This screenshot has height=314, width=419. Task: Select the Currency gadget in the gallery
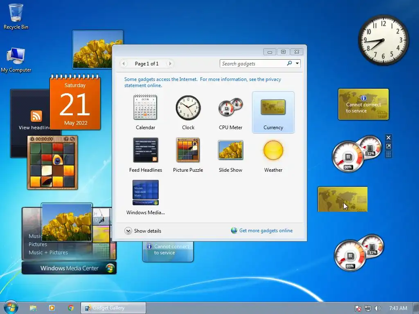(273, 112)
